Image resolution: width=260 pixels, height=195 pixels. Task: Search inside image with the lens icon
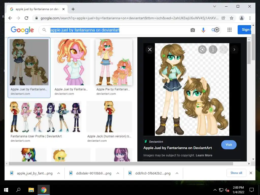coord(202,50)
